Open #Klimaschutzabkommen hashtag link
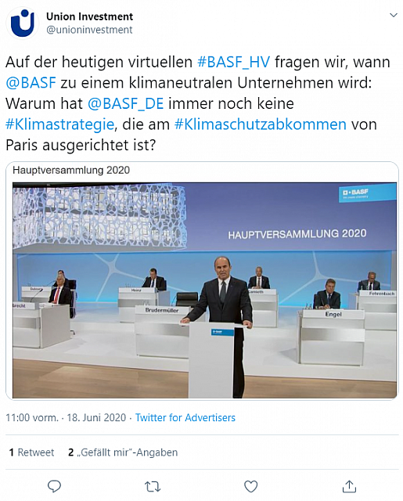The image size is (403, 501). 261,124
